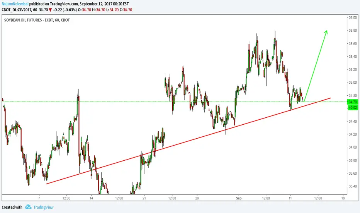Image resolution: width=360 pixels, height=213 pixels.
Task: Open the NujumKelembai author link
Action: (15, 4)
